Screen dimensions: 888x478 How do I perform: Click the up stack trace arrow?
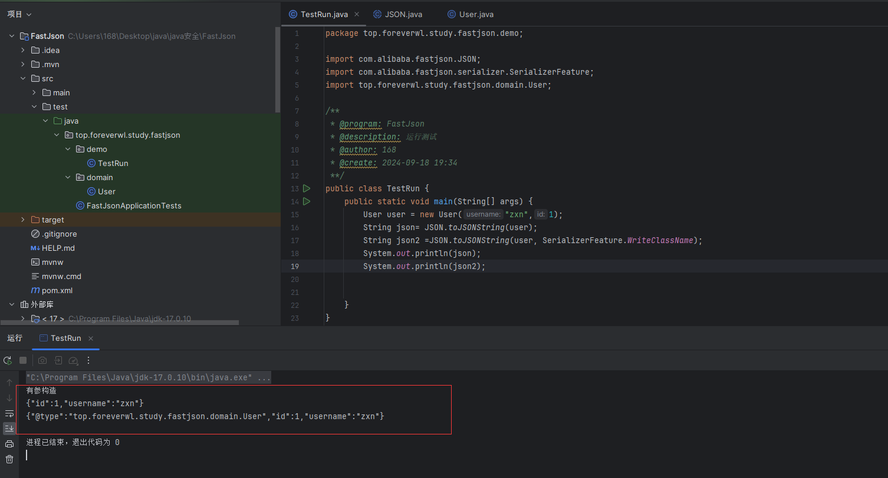pyautogui.click(x=9, y=383)
